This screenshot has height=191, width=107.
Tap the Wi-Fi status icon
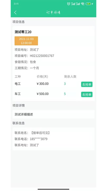pos(83,4)
